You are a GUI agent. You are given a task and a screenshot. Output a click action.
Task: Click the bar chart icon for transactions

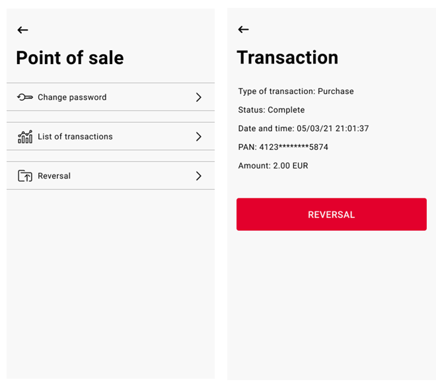click(x=25, y=137)
